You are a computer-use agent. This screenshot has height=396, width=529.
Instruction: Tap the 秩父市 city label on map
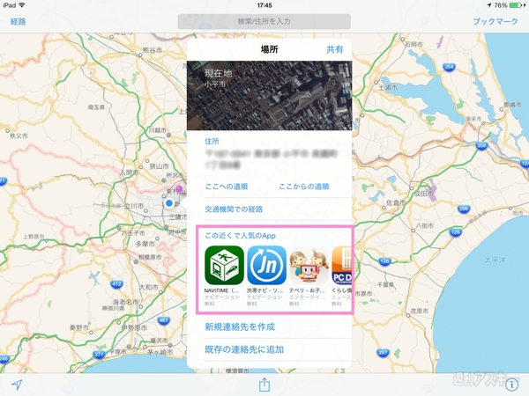(x=19, y=136)
